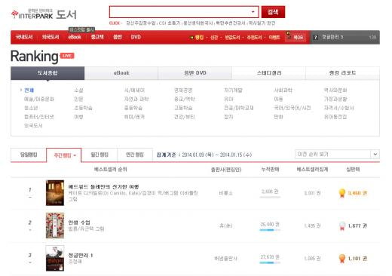Switch to the 스테디셀러 tab
This screenshot has width=392, height=276.
point(269,73)
